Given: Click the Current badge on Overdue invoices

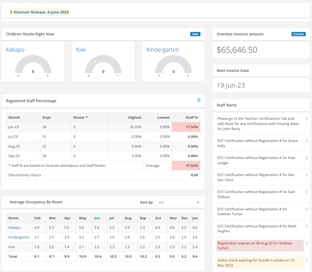Looking at the screenshot, I should coord(298,34).
